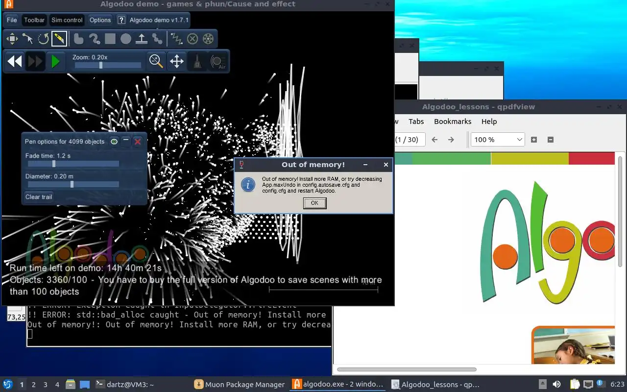Click the vertical scrollbar in qpdfview
The width and height of the screenshot is (627, 392).
(x=621, y=212)
